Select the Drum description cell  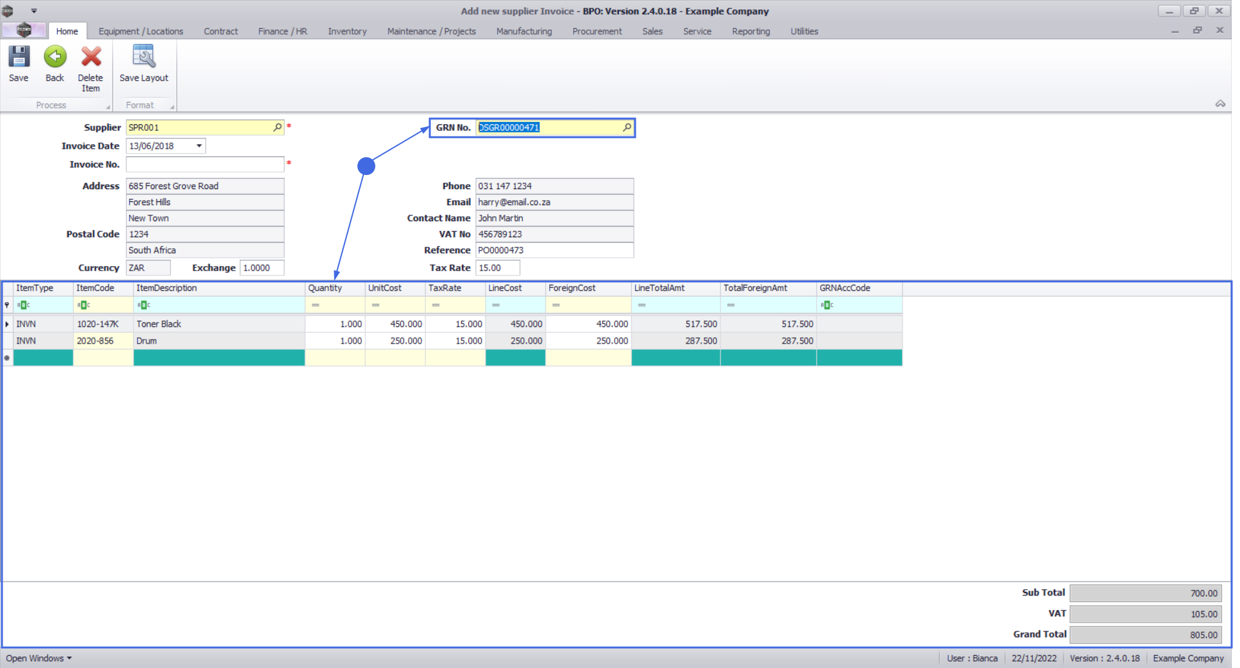(219, 341)
